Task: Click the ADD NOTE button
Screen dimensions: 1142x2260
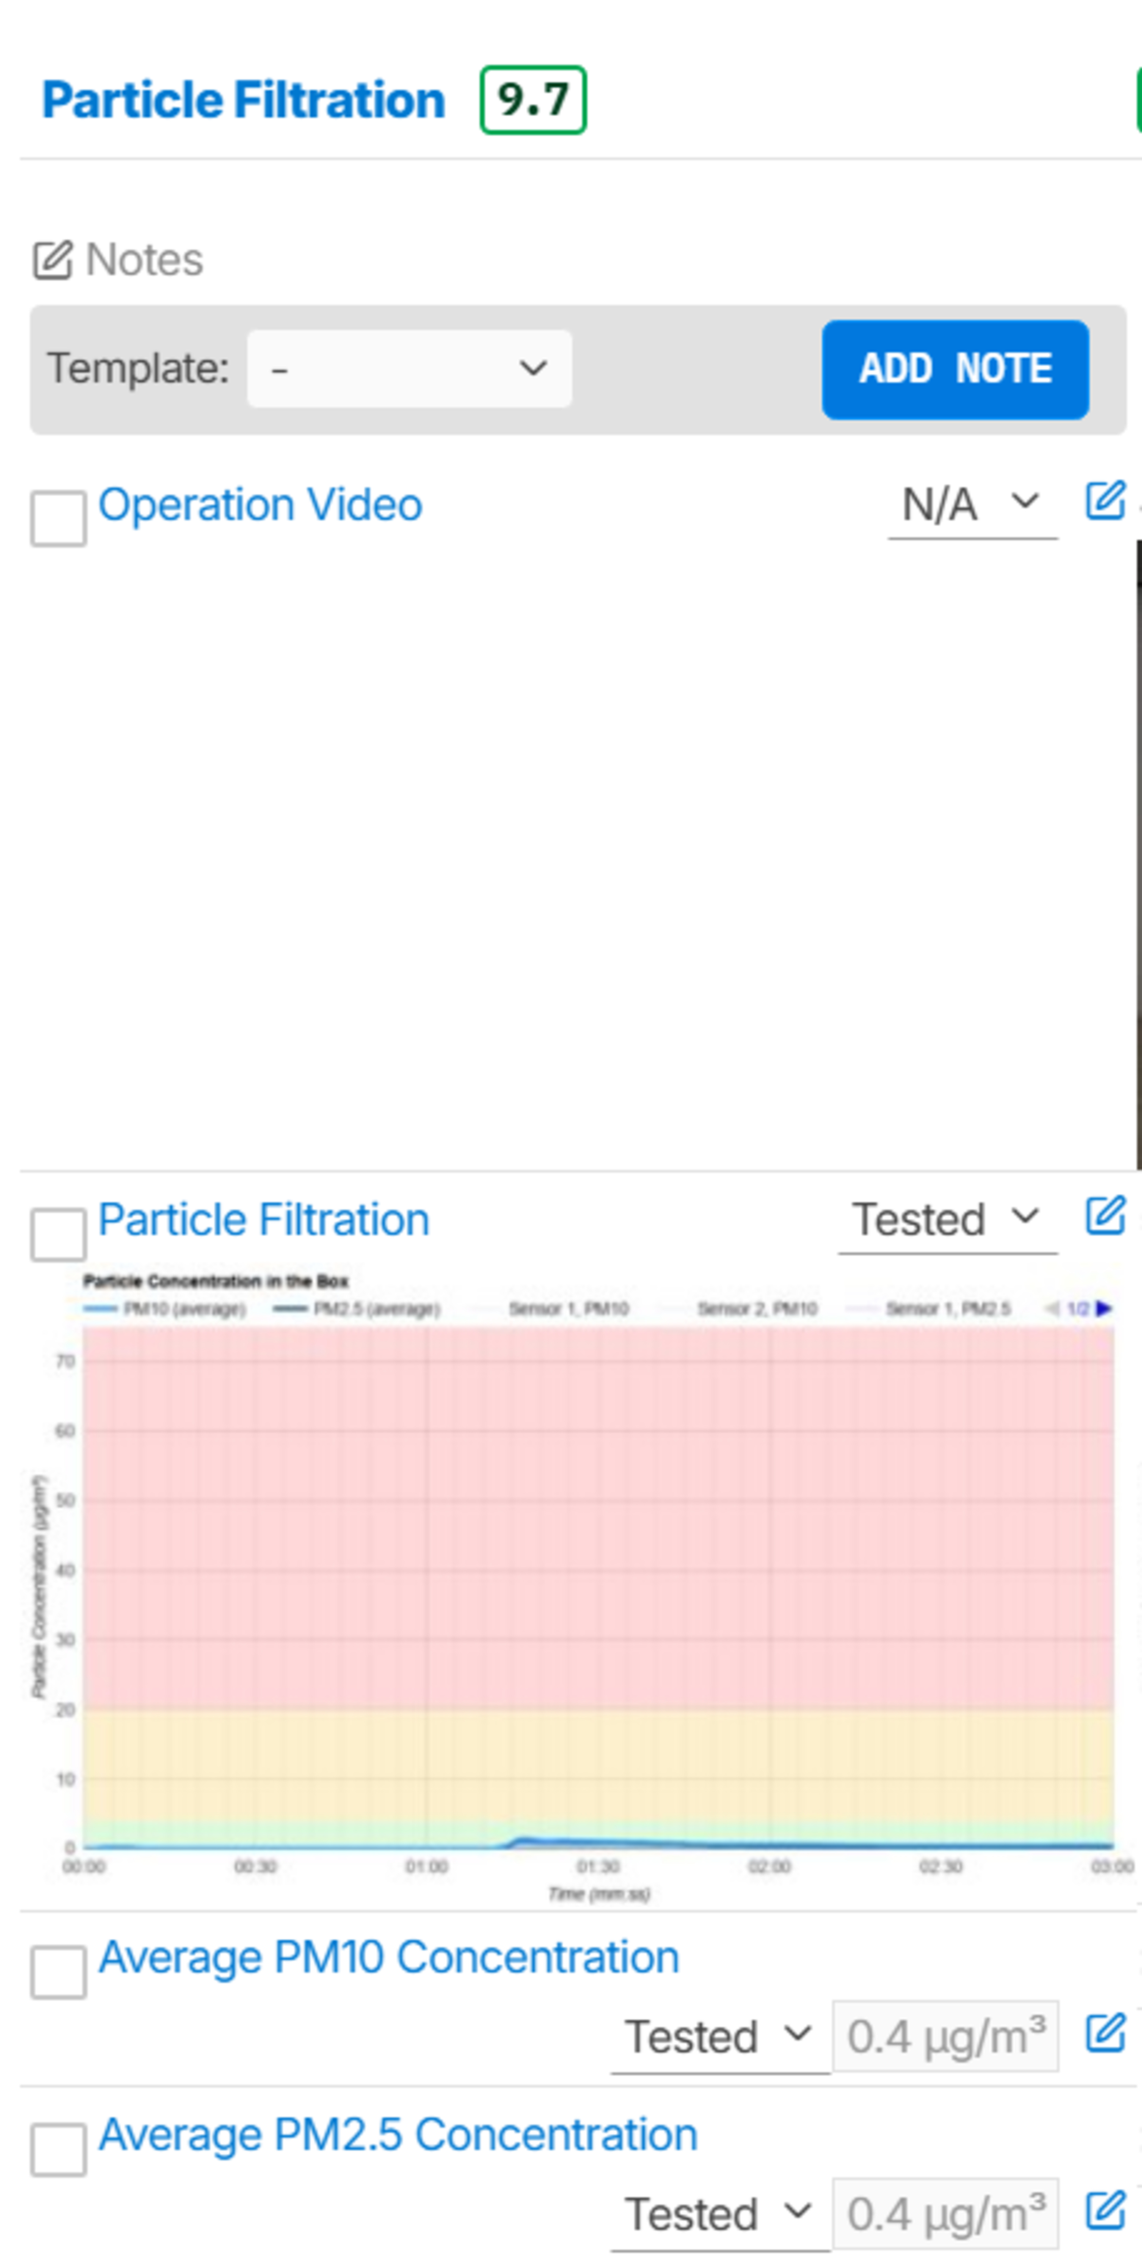Action: point(955,369)
